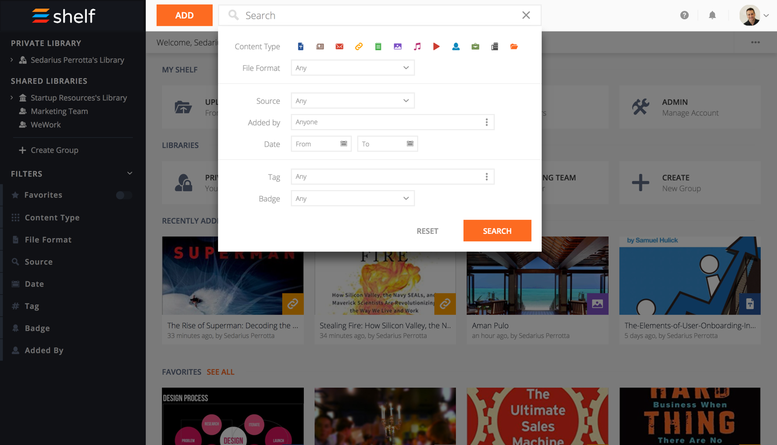The width and height of the screenshot is (777, 445).
Task: Select the link content type icon
Action: click(359, 46)
